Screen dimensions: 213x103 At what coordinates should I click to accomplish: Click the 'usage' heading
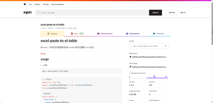(x=45, y=59)
